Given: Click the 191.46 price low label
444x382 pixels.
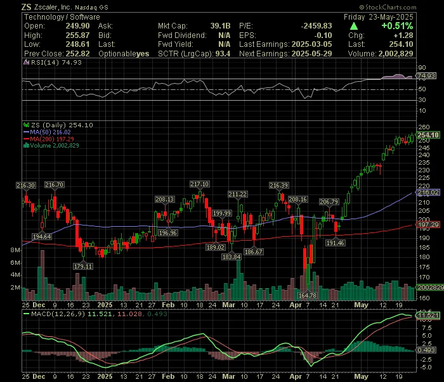Looking at the screenshot, I should (x=336, y=243).
